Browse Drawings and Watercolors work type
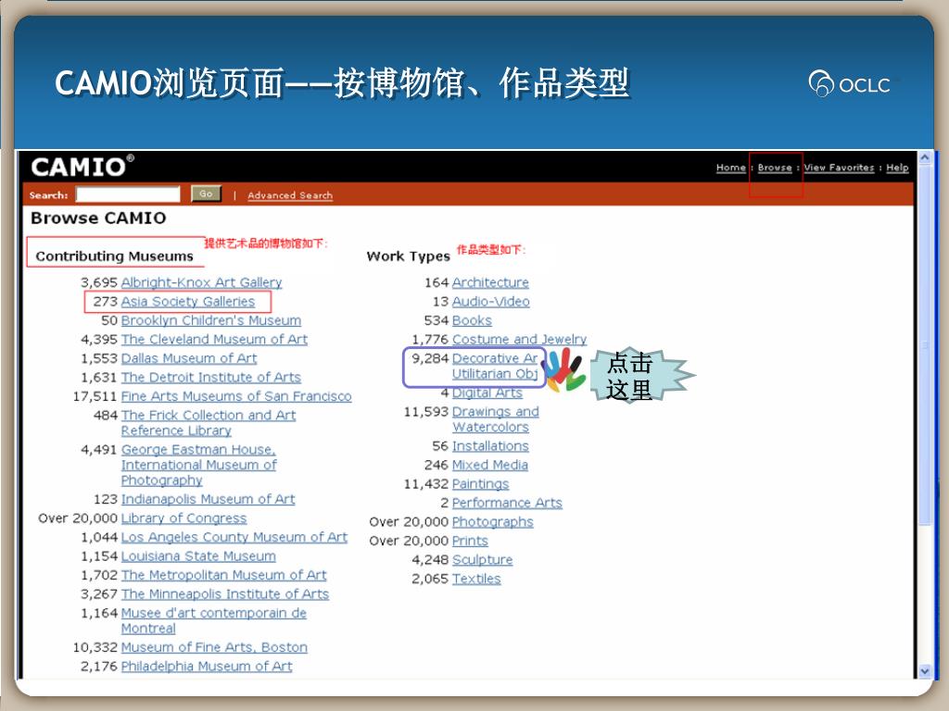The image size is (949, 711). tap(496, 419)
